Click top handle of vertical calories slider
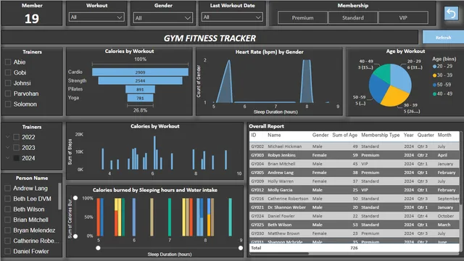This screenshot has height=261, width=464. (75, 198)
